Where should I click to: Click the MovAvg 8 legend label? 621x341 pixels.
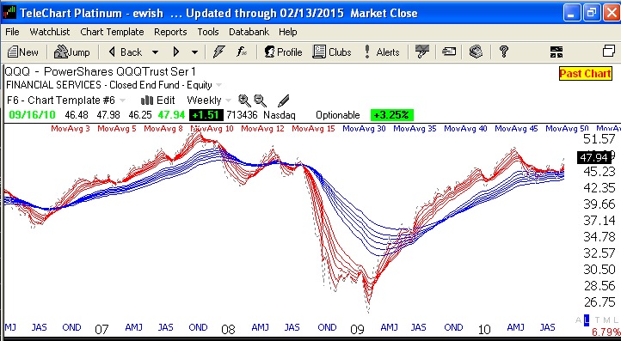coord(163,129)
